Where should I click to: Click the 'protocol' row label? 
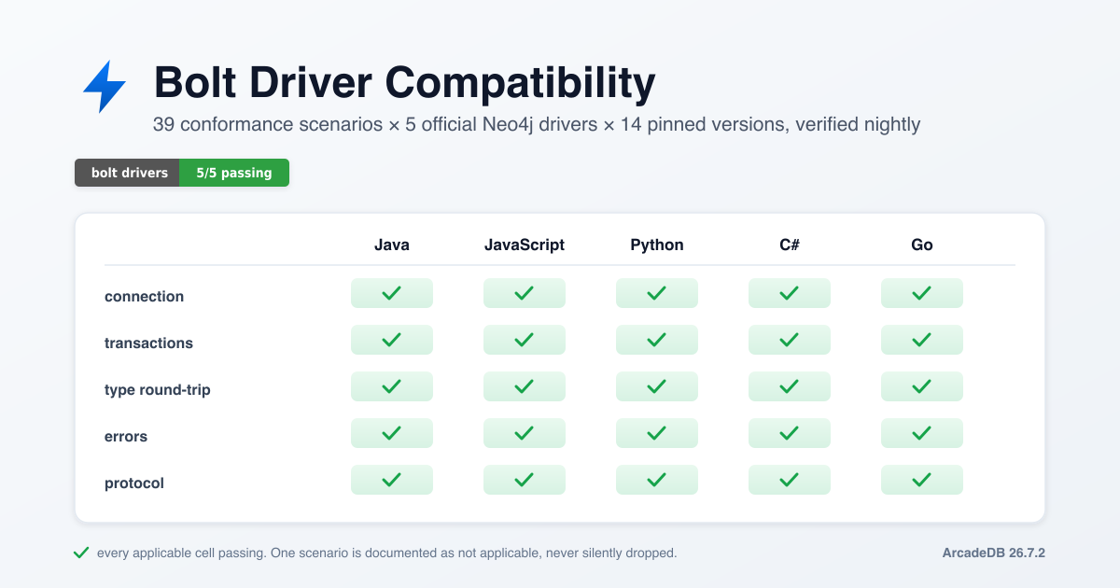[x=134, y=483]
